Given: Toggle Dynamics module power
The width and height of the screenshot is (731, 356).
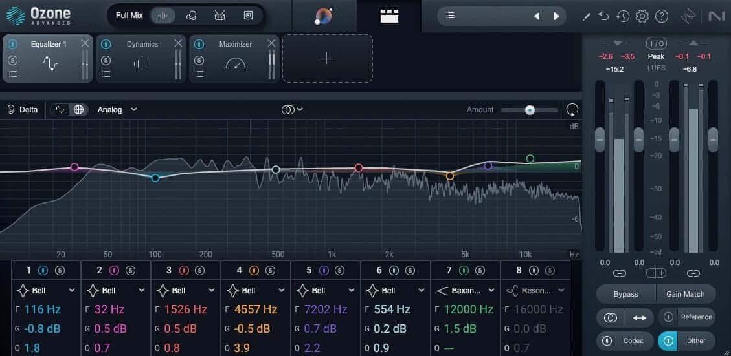Looking at the screenshot, I should pos(106,44).
